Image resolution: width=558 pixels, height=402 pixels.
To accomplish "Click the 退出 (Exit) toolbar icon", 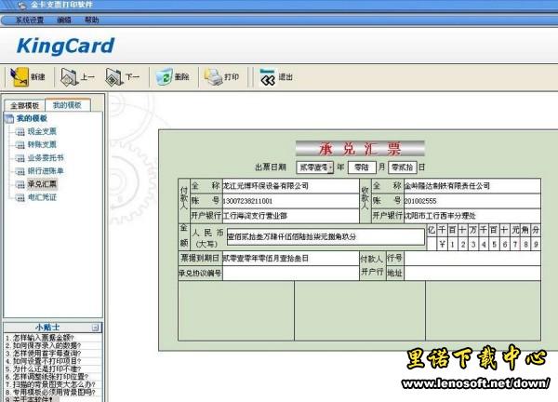I will [268, 76].
